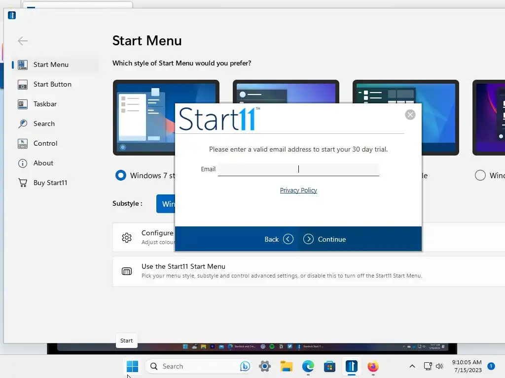Open Microsoft Store from taskbar
505x378 pixels.
(x=329, y=366)
